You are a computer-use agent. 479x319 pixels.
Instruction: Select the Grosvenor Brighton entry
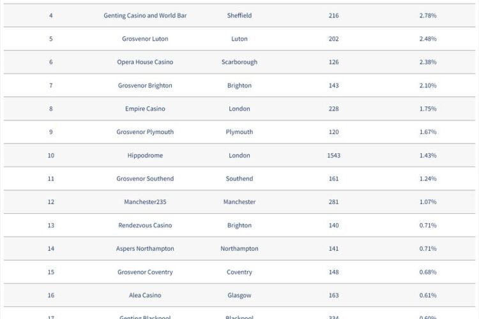tap(145, 85)
